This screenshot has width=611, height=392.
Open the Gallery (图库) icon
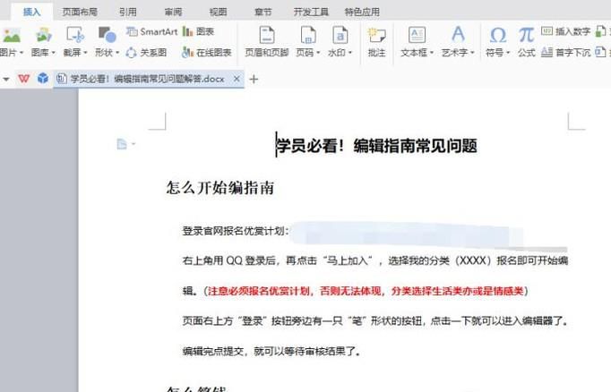point(43,36)
